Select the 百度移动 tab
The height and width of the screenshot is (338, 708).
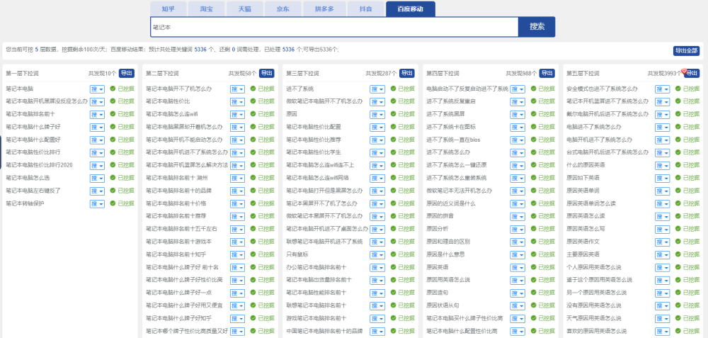pyautogui.click(x=411, y=9)
